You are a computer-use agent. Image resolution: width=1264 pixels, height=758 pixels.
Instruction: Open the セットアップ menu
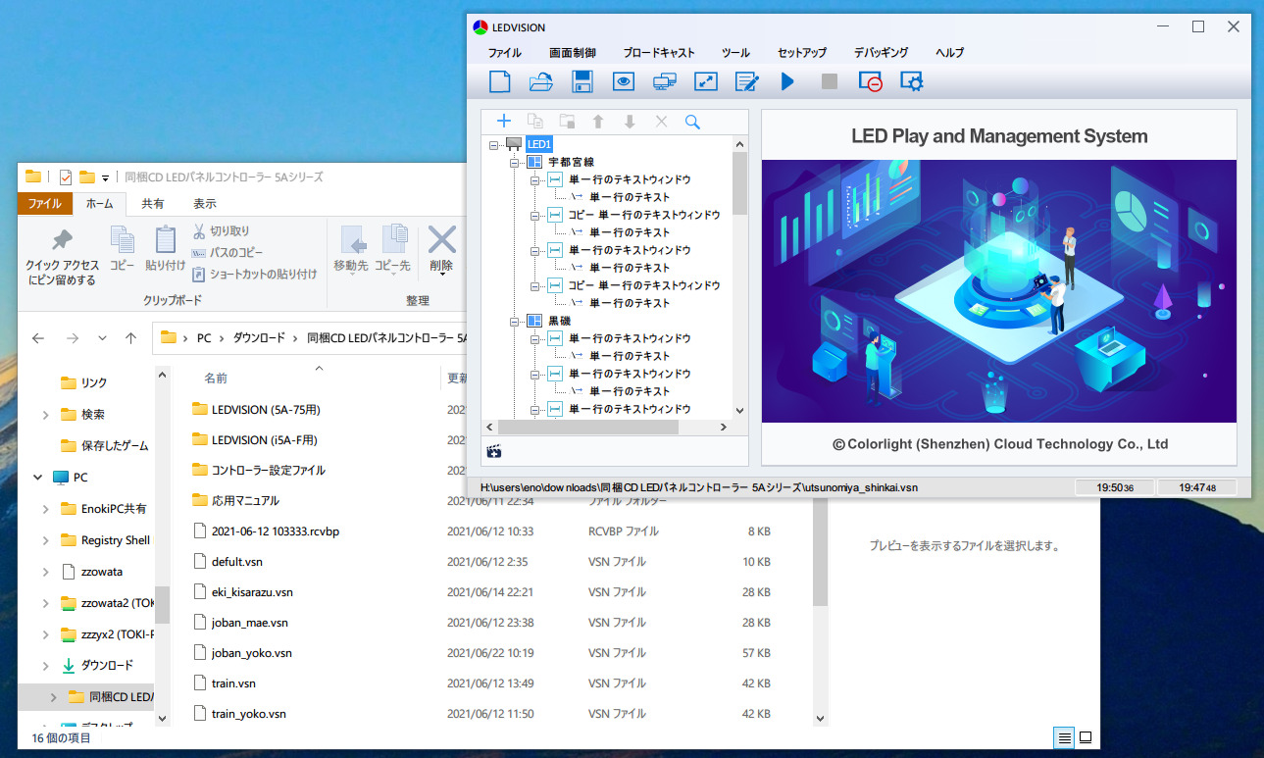pos(802,53)
